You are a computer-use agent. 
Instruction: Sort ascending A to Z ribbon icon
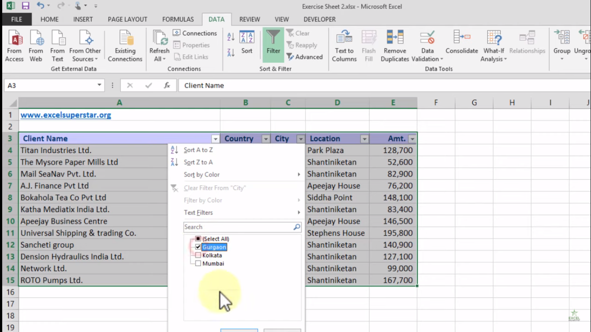[x=231, y=37]
